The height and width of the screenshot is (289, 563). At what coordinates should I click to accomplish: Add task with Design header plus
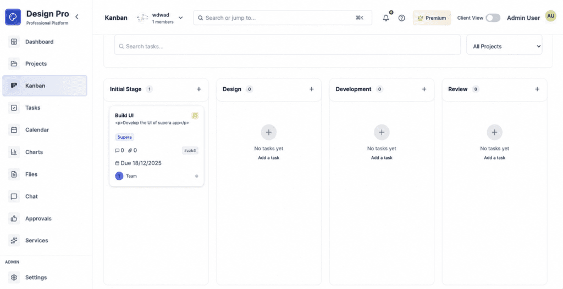pyautogui.click(x=312, y=89)
